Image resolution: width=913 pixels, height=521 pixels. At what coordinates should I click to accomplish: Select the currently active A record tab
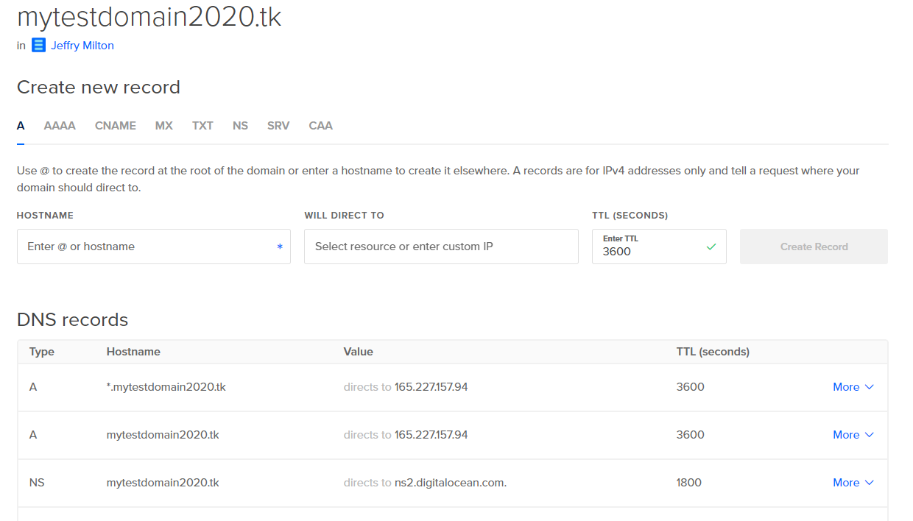tap(21, 125)
